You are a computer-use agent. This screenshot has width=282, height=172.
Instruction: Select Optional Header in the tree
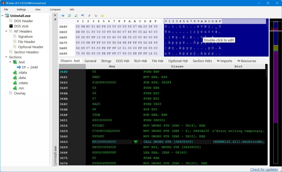pyautogui.click(x=31, y=47)
